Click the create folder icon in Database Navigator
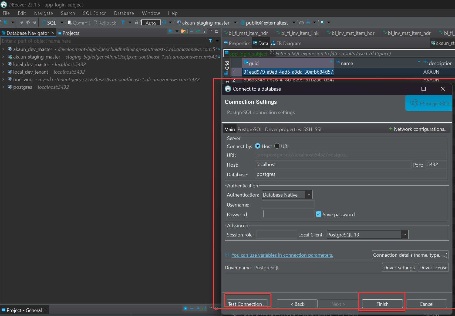This screenshot has width=455, height=316. pos(183,31)
